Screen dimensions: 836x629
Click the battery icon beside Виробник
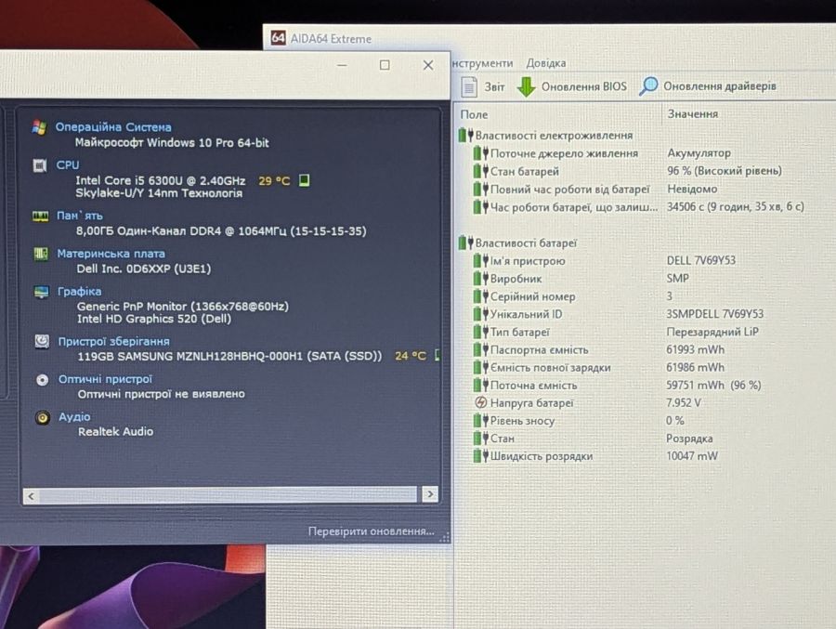(481, 279)
